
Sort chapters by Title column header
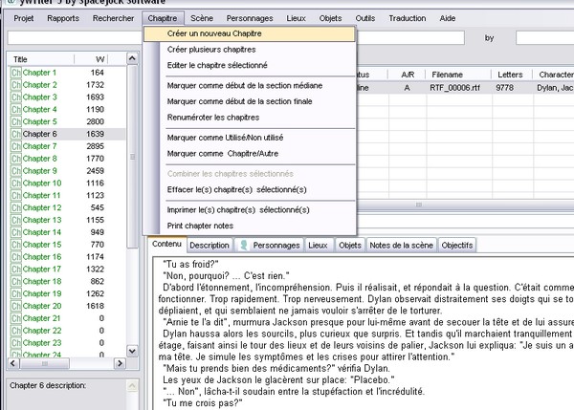41,59
